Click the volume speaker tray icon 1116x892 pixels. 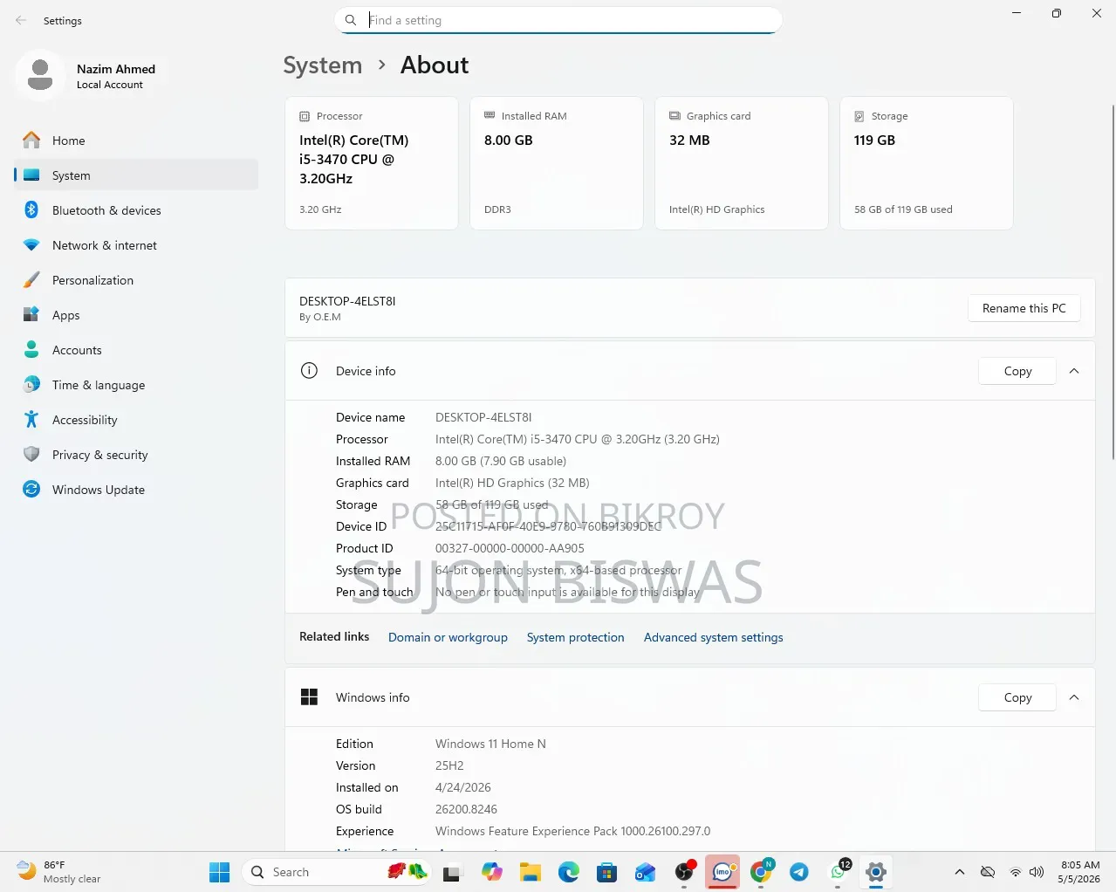tap(1037, 872)
